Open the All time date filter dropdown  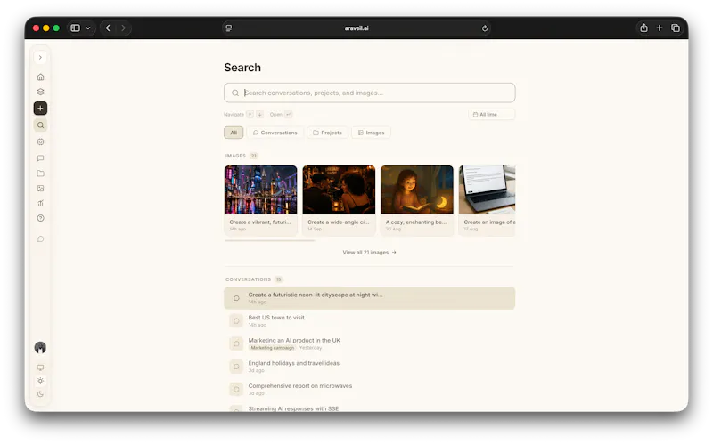pyautogui.click(x=491, y=115)
